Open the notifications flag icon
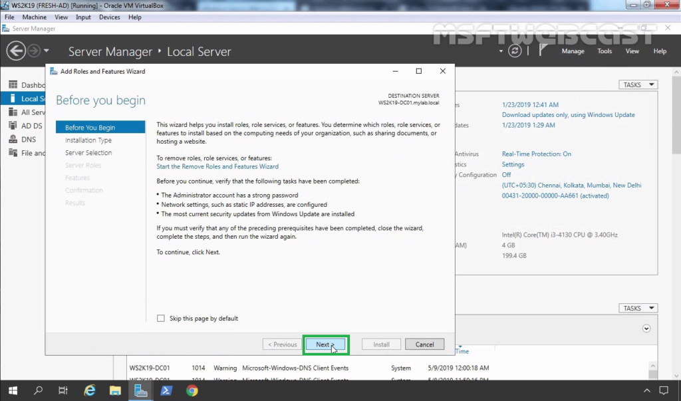Image resolution: width=681 pixels, height=401 pixels. pyautogui.click(x=543, y=51)
